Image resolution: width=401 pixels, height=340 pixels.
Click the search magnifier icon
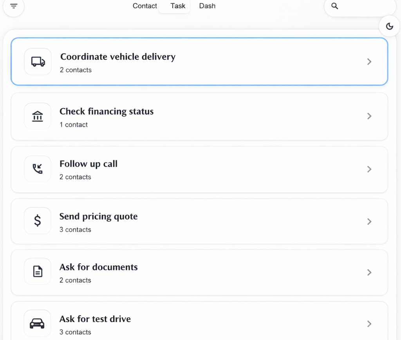click(334, 6)
